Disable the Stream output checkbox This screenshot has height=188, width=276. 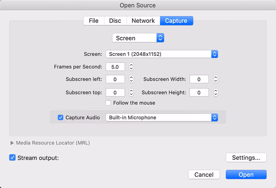pos(12,158)
